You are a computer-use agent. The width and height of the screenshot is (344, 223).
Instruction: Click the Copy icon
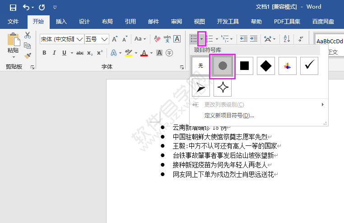(x=28, y=46)
